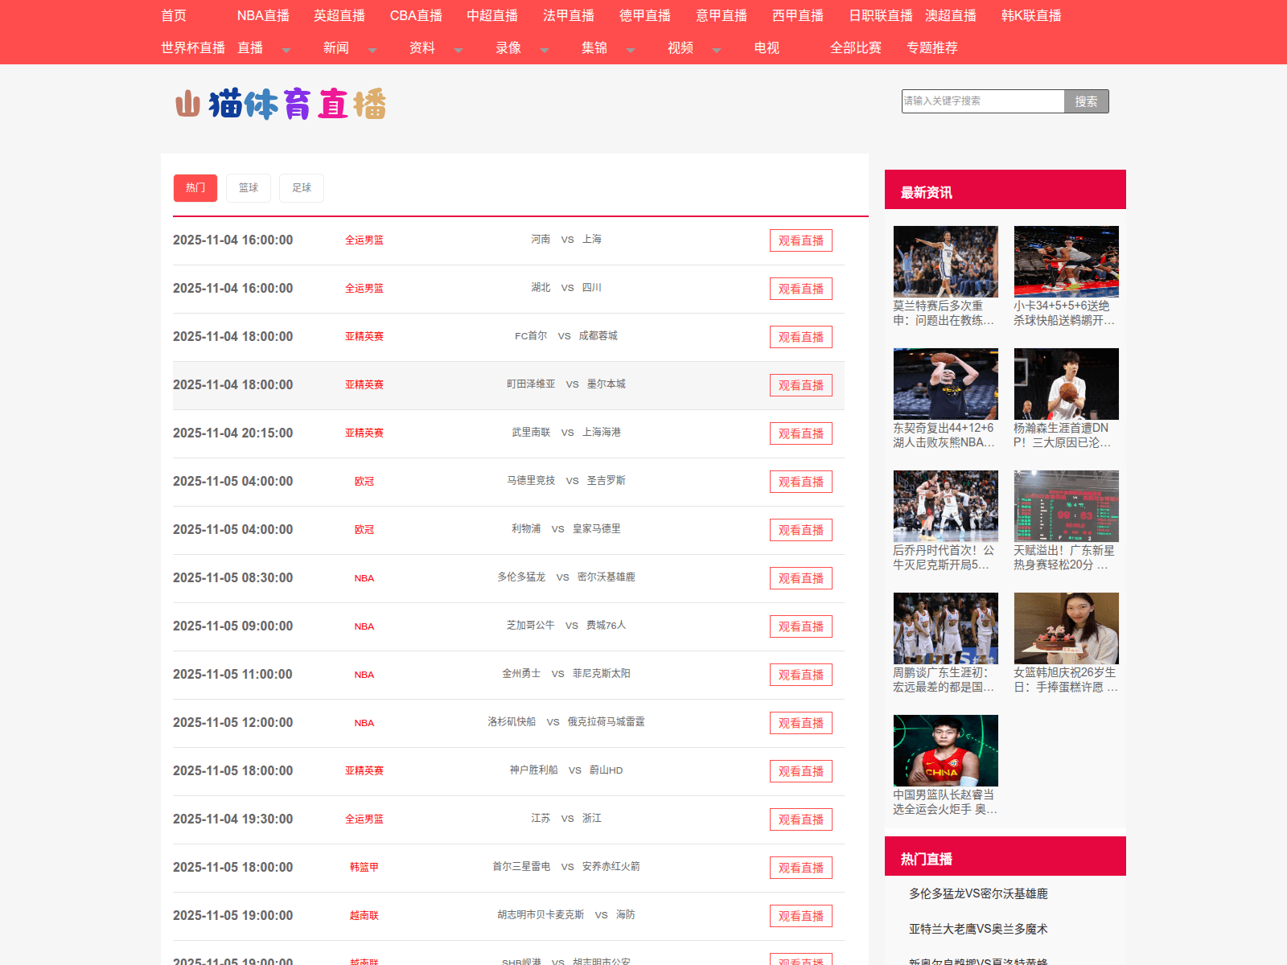1287x965 pixels.
Task: Open NBA直播 in the top menu
Action: click(263, 16)
